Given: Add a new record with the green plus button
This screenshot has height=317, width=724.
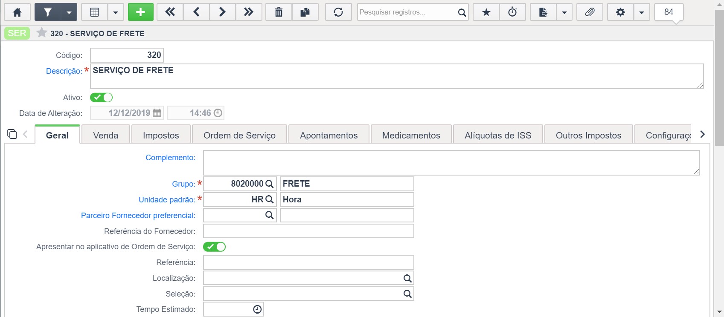Looking at the screenshot, I should pyautogui.click(x=140, y=12).
